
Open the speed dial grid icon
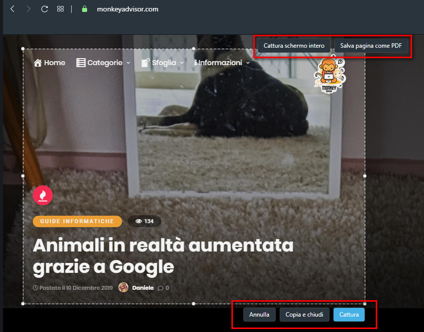tap(60, 9)
